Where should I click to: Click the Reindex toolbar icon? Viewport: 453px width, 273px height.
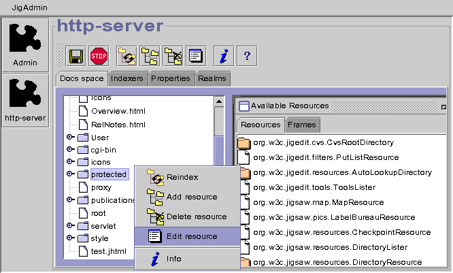(127, 56)
